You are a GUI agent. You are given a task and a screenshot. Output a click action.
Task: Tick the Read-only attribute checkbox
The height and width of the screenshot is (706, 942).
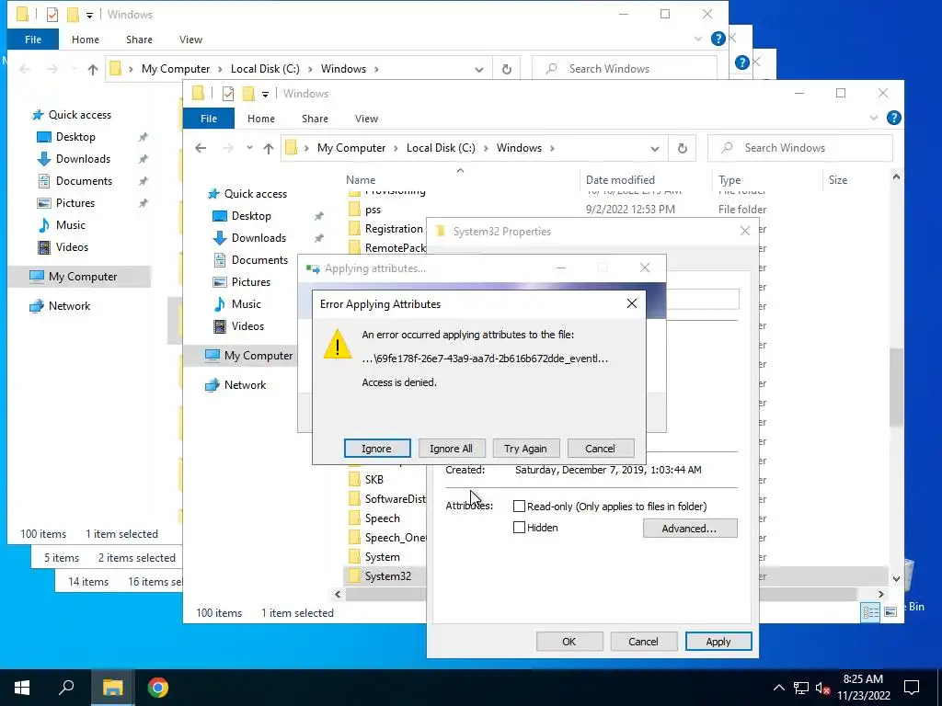tap(519, 507)
